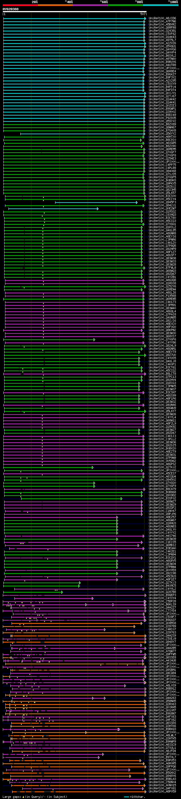Click label UniRef100_Q252Y6
181x799 pixels.
[162, 286]
